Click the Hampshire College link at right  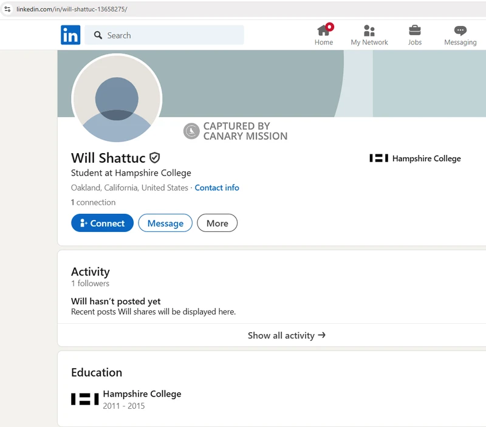426,159
